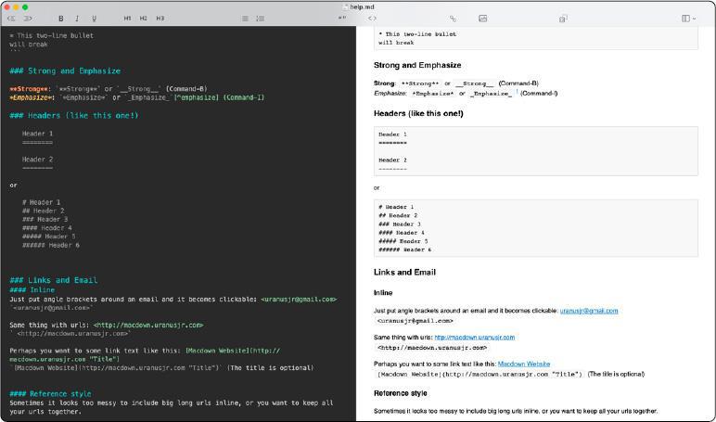The image size is (716, 422).
Task: Click the '### Strong and Emphasize' heading in editor
Action: (65, 70)
